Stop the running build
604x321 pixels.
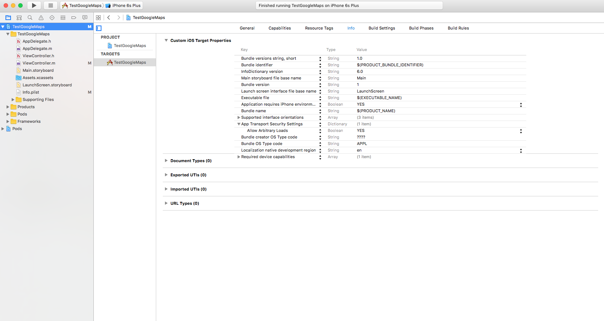pyautogui.click(x=51, y=5)
